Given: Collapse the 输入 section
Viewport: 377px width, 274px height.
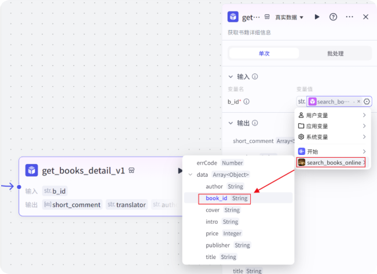Looking at the screenshot, I should [230, 77].
